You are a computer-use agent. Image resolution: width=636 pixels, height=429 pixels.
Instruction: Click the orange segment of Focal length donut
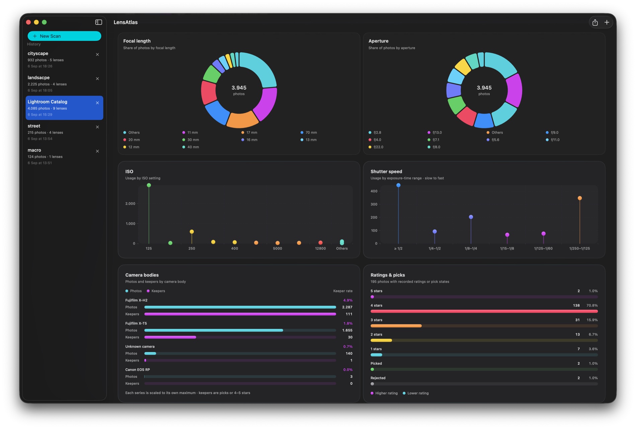click(242, 120)
